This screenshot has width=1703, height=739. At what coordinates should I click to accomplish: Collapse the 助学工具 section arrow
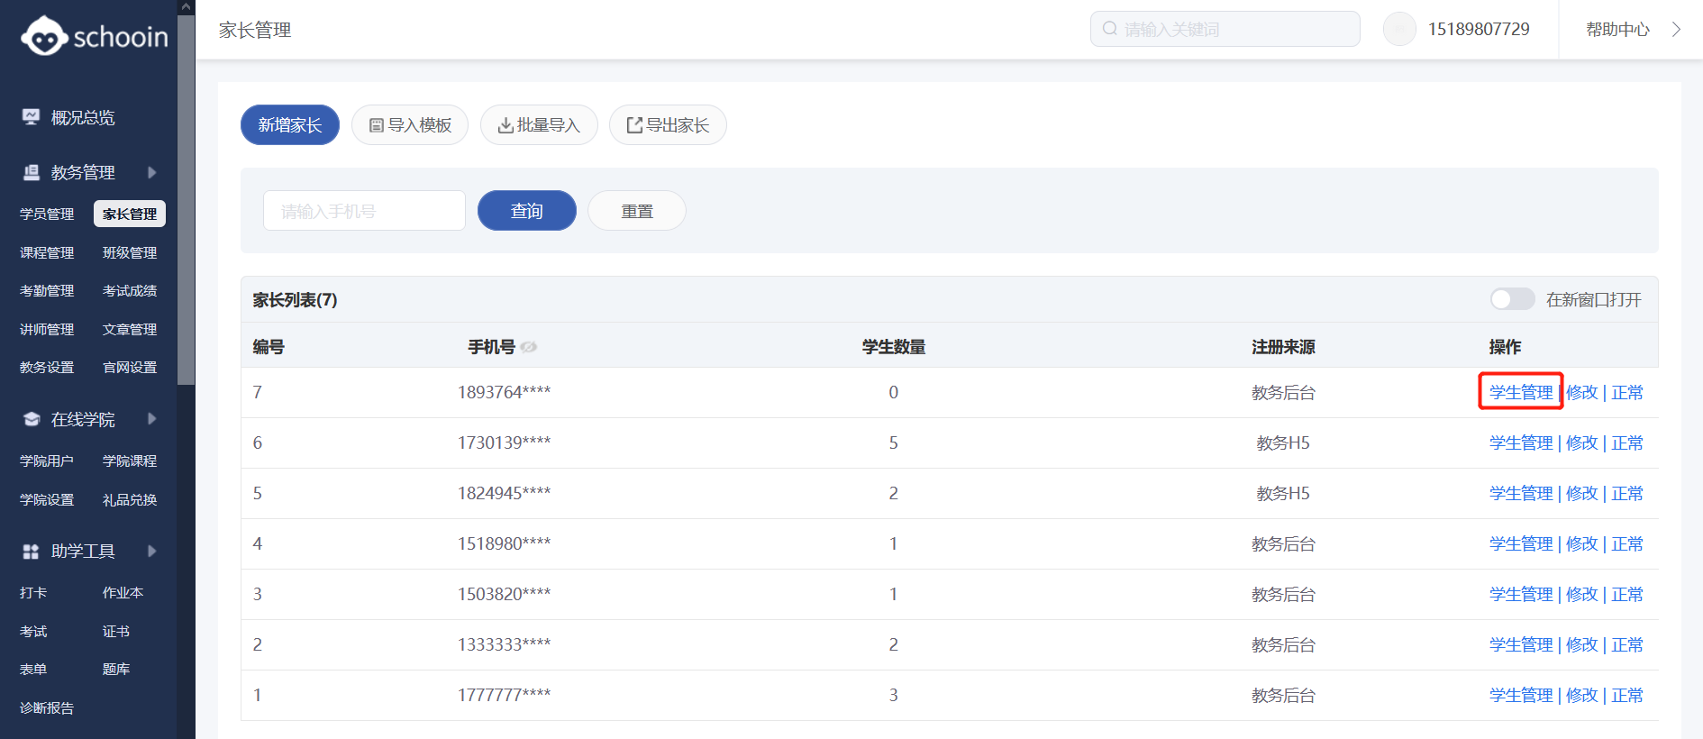click(x=151, y=551)
